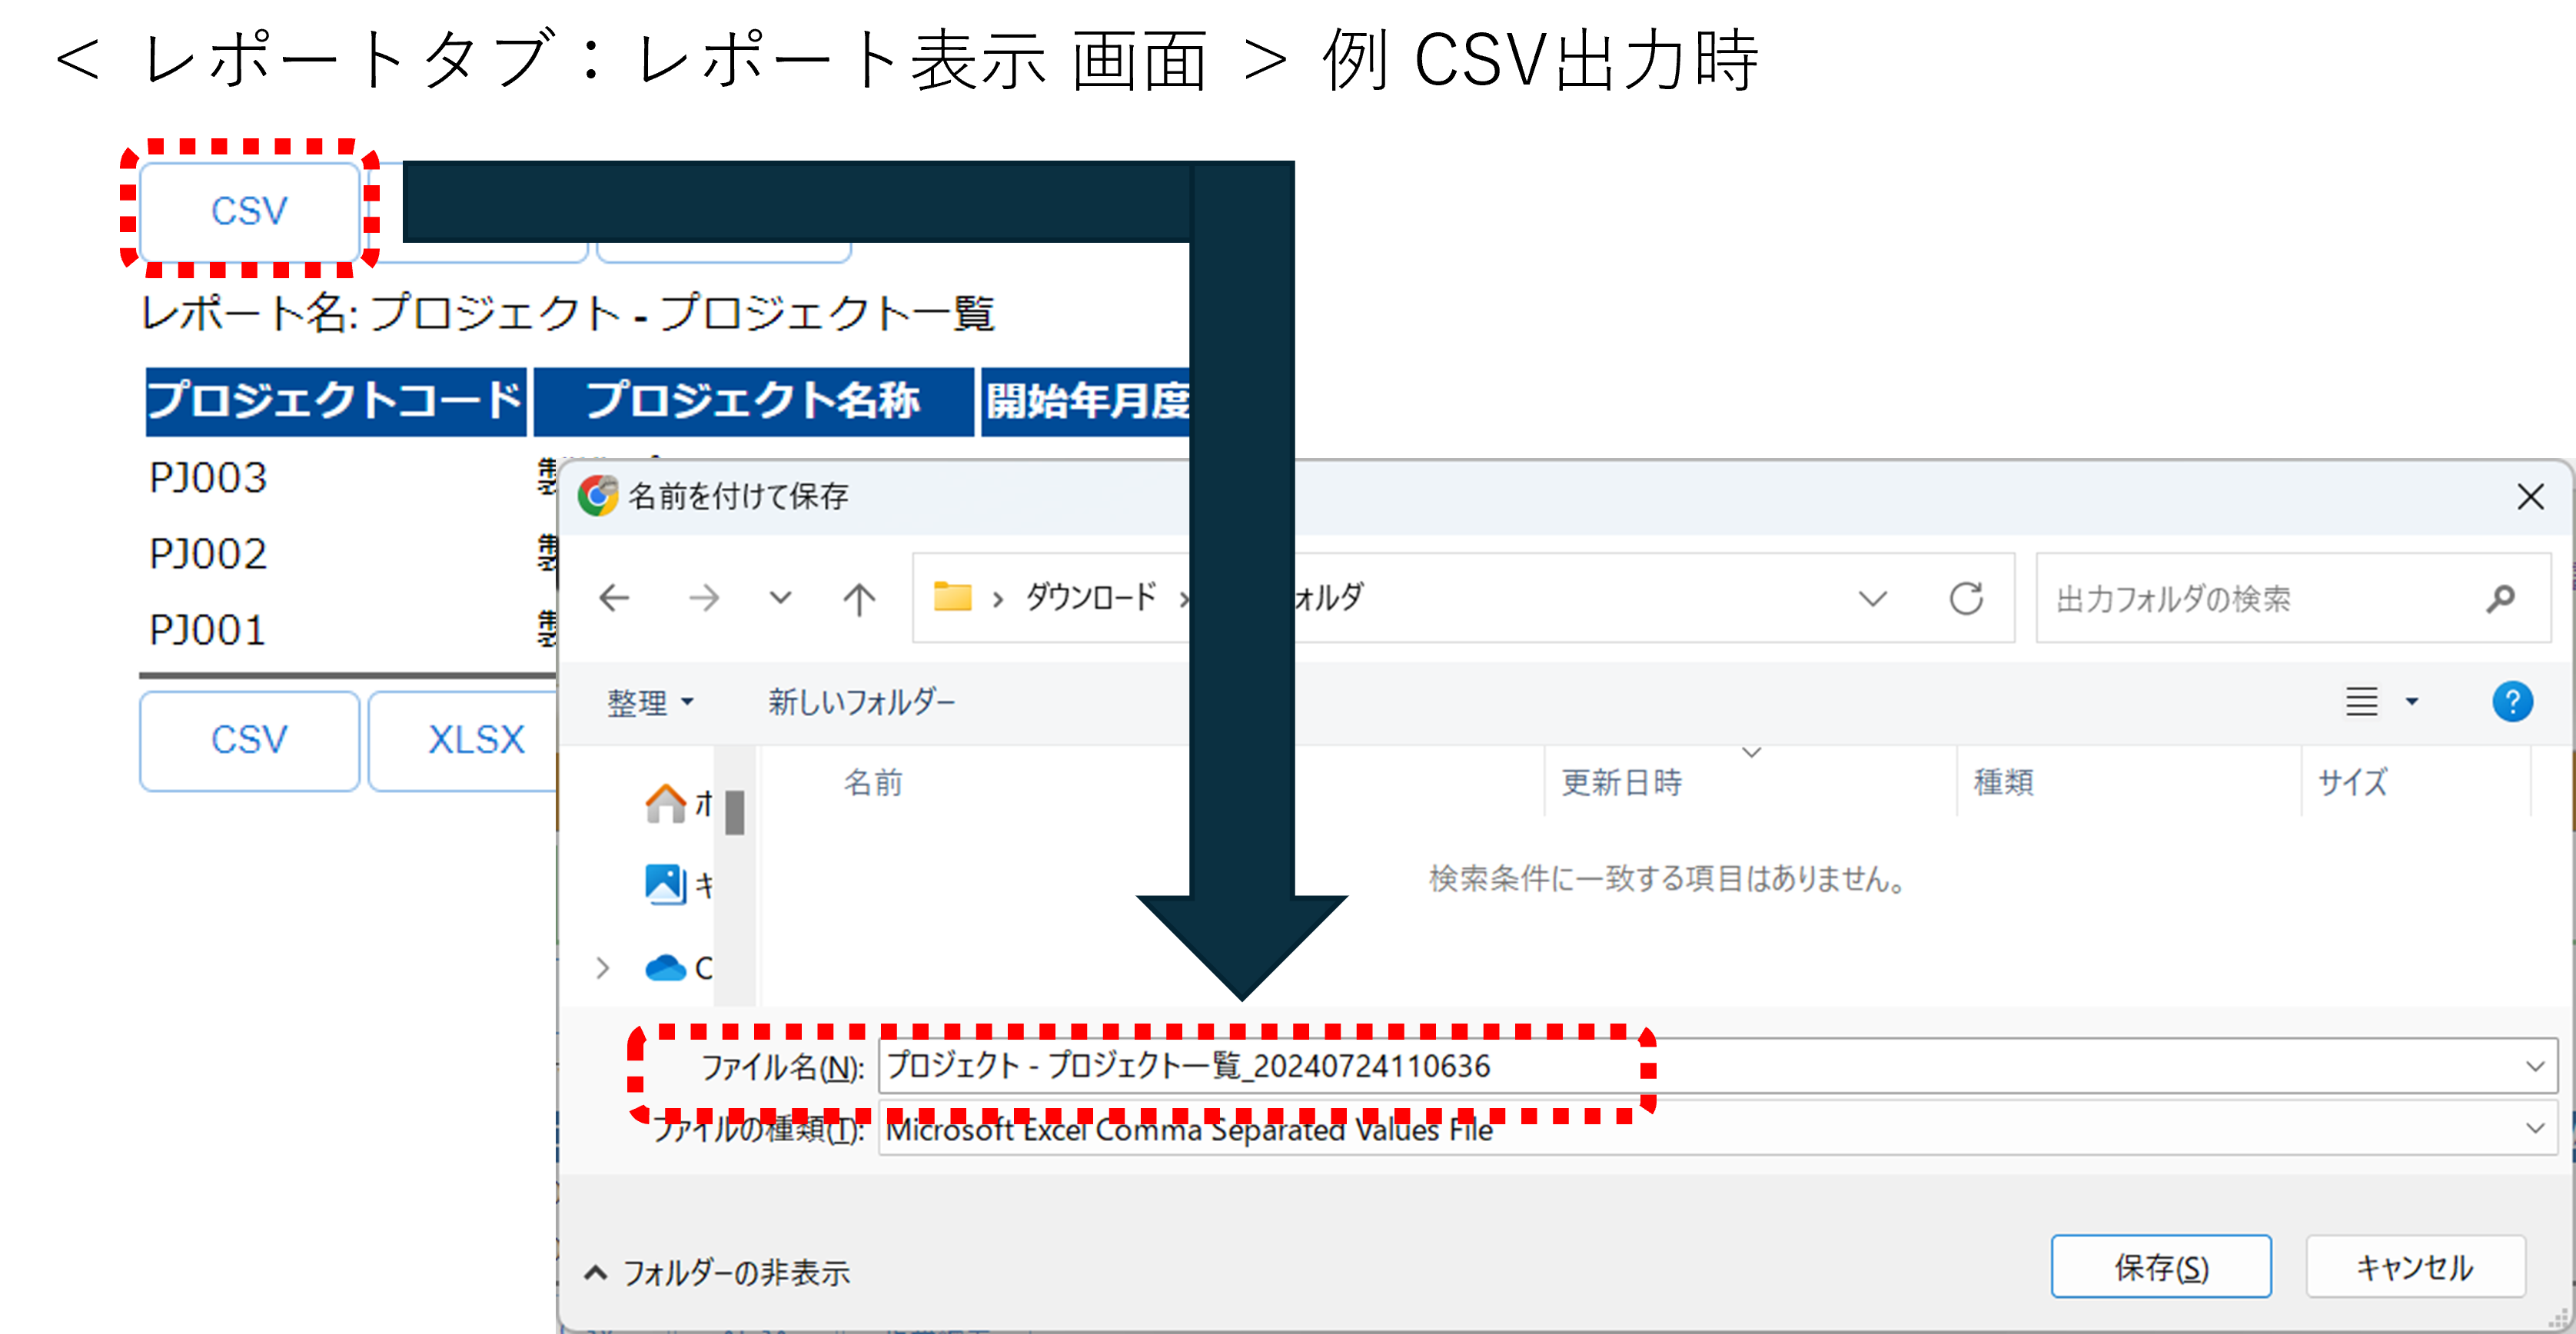Open recent locations chevron dropdown
This screenshot has width=2576, height=1334.
tap(780, 599)
